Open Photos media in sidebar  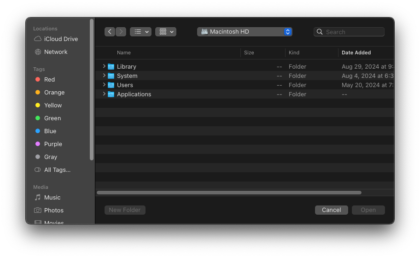point(49,210)
